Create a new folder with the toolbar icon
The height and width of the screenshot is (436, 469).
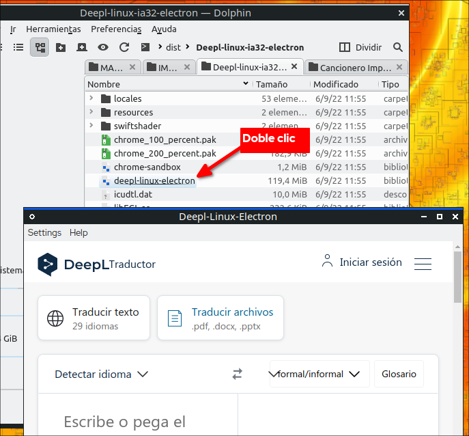[61, 47]
